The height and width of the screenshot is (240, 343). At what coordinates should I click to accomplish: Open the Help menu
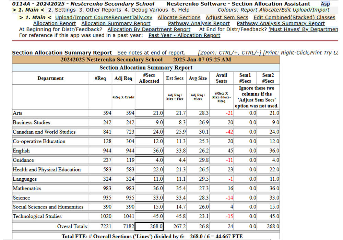tap(180, 10)
